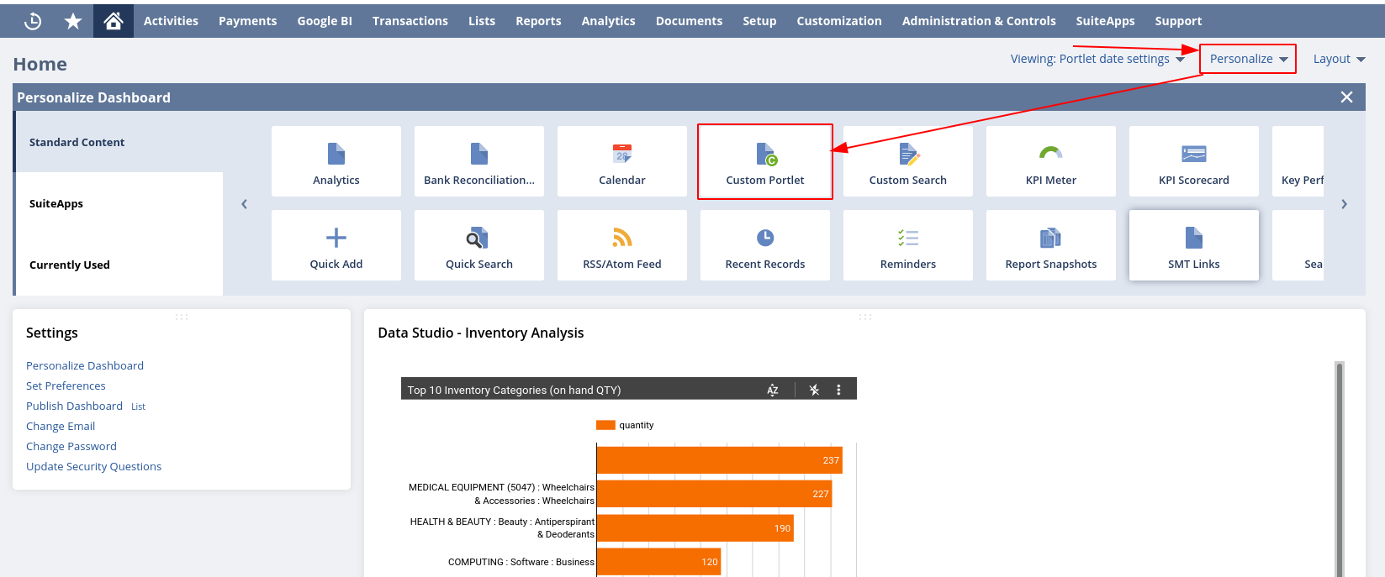
Task: Add the Custom Search portlet
Action: pyautogui.click(x=908, y=161)
